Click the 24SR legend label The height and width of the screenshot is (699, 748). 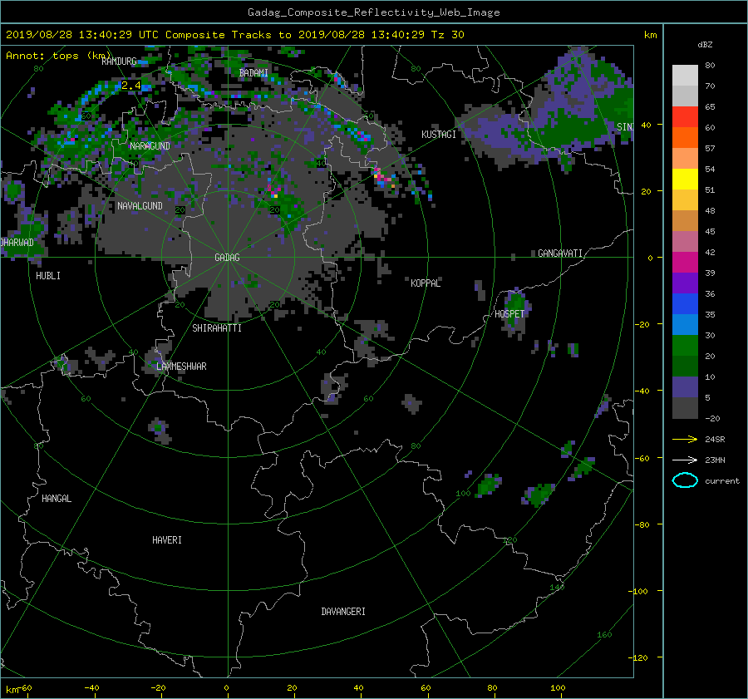tap(715, 440)
